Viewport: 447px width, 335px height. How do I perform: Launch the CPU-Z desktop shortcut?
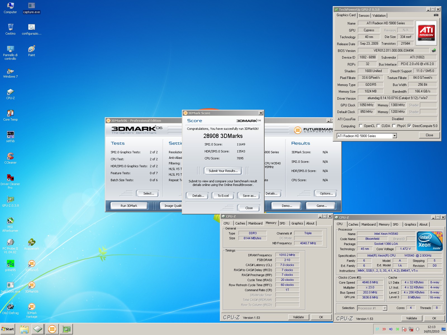point(10,94)
